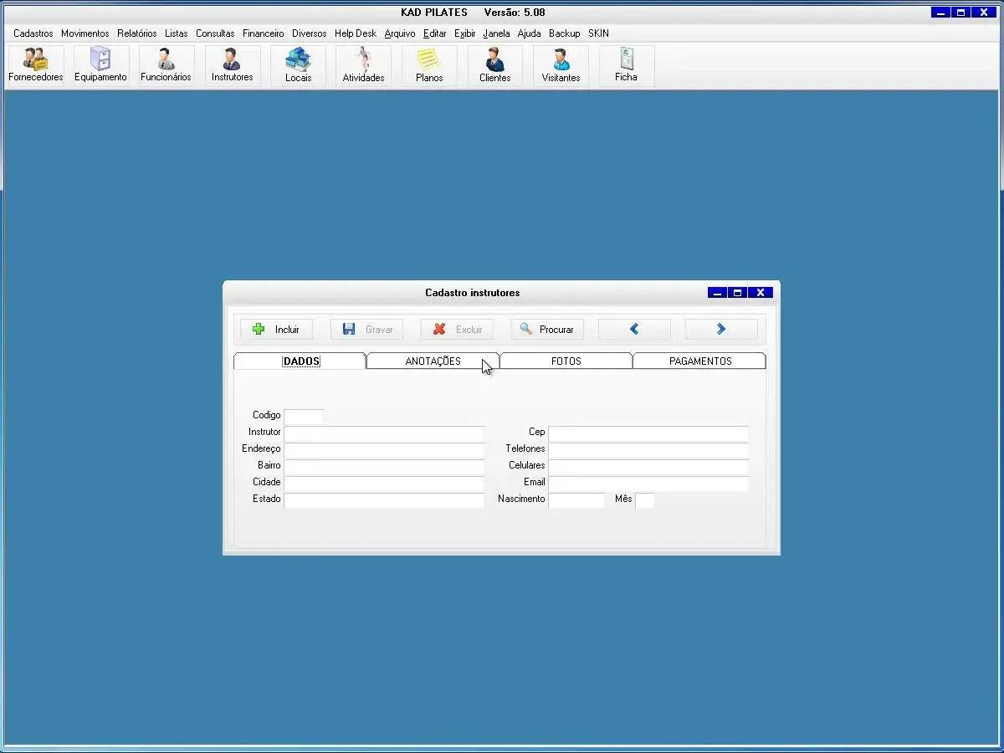Open the Clientes toolbar icon
Screen dimensions: 1004x753
click(494, 66)
